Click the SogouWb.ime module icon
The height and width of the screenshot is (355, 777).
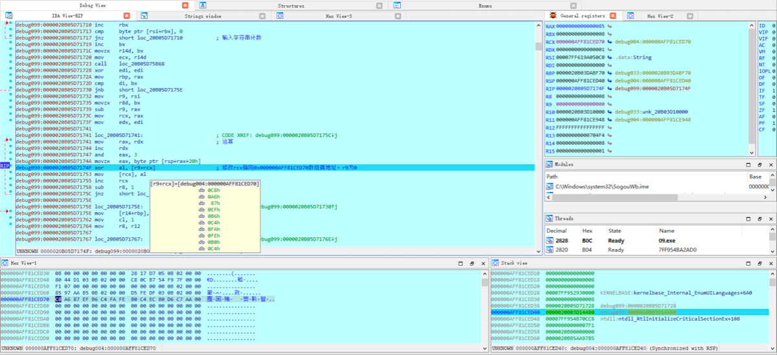pyautogui.click(x=550, y=186)
